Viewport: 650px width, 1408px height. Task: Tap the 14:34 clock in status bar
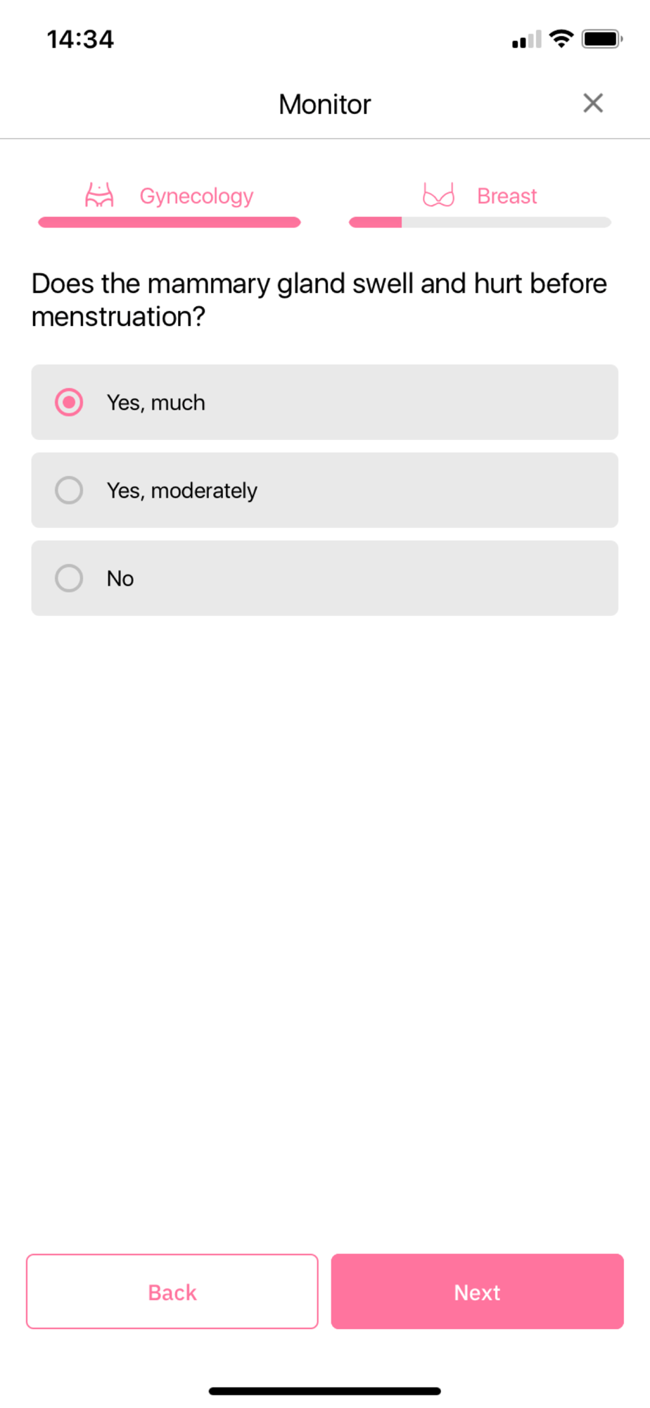(80, 39)
